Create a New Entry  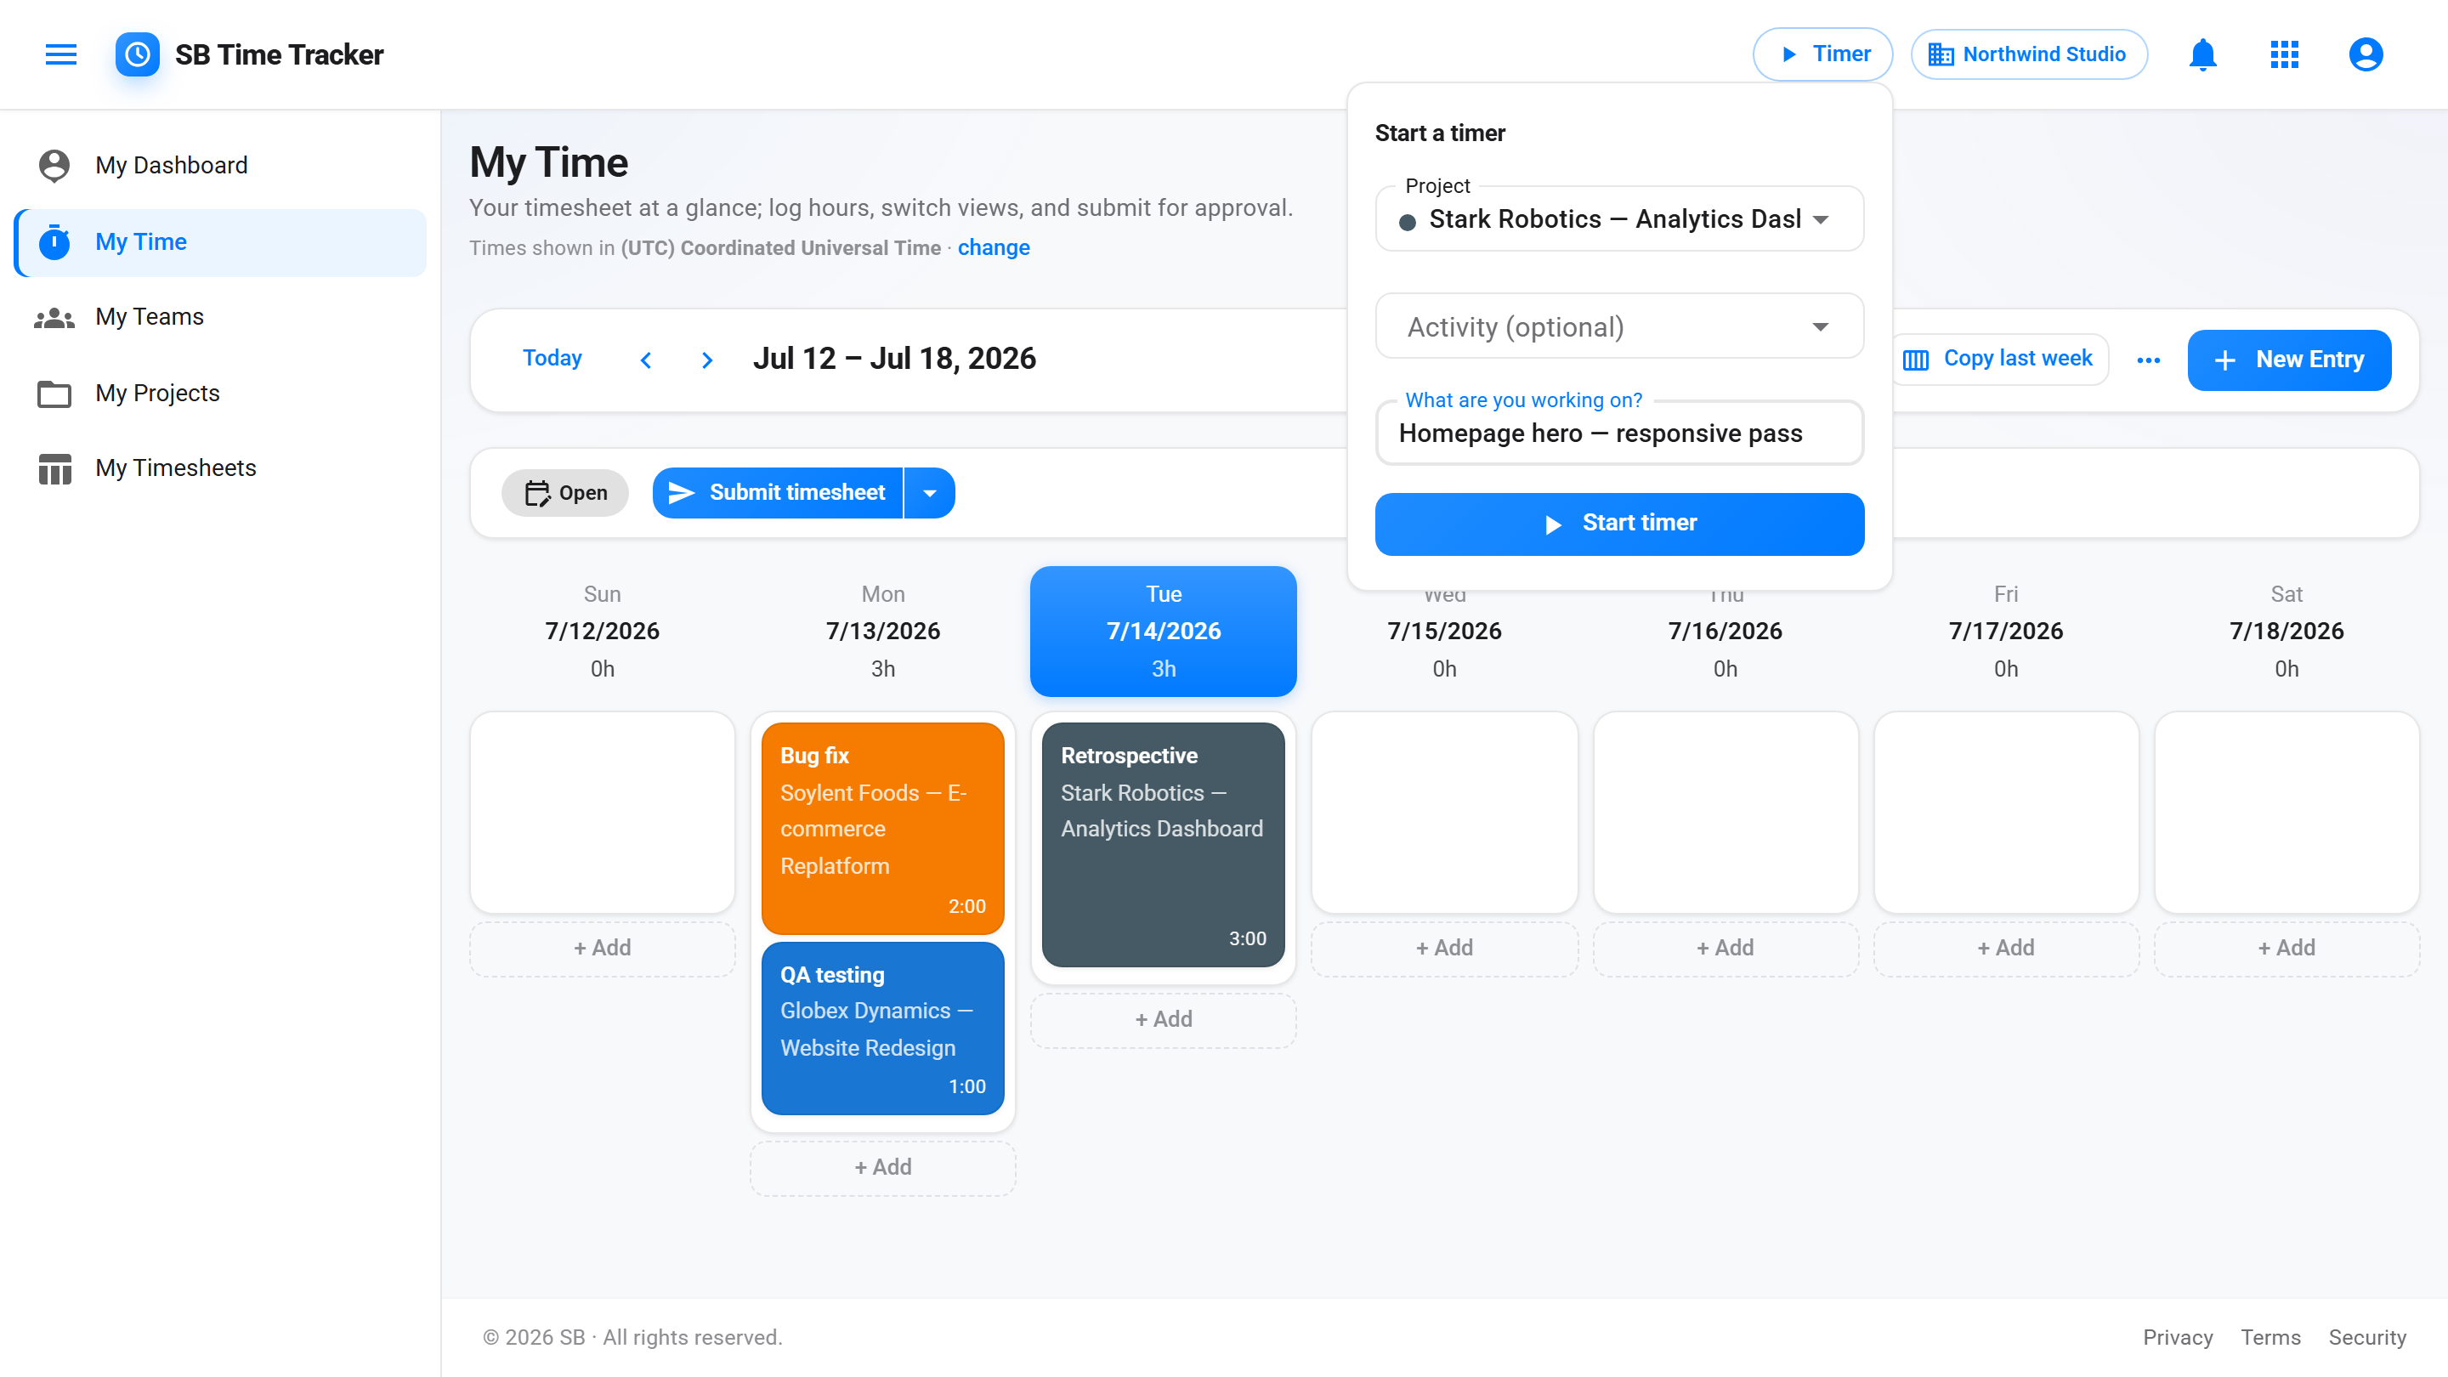[x=2289, y=360]
